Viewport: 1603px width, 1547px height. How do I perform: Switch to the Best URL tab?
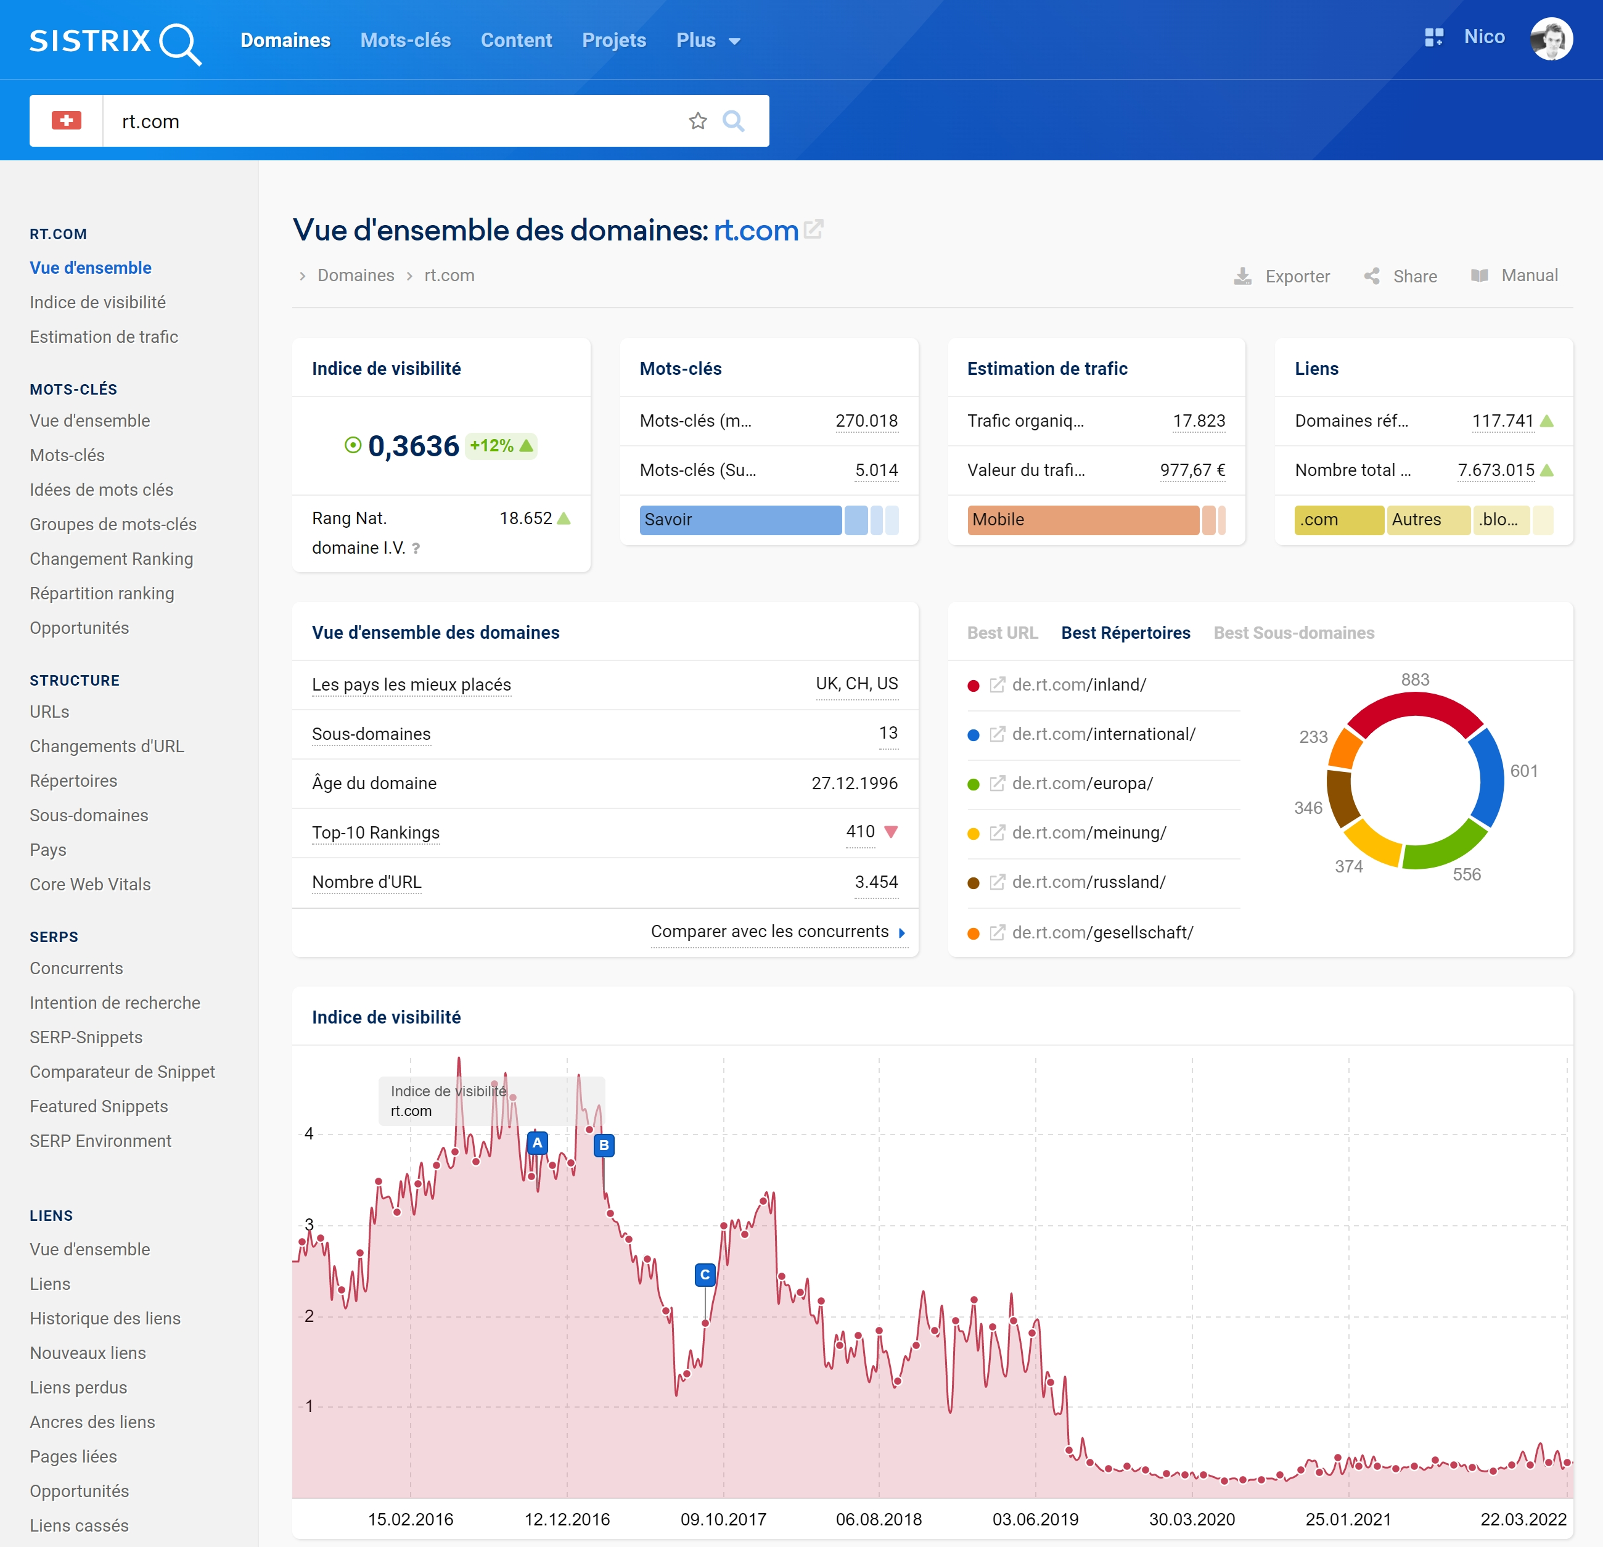[x=1002, y=633]
